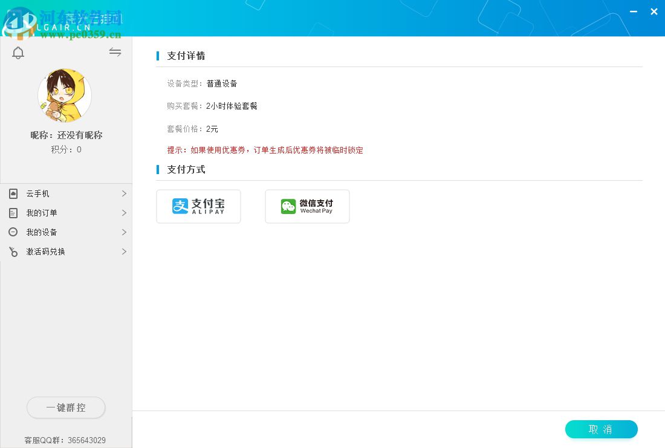The height and width of the screenshot is (448, 665).
Task: Click the 客服QQ群 365643029 link
Action: tap(66, 440)
